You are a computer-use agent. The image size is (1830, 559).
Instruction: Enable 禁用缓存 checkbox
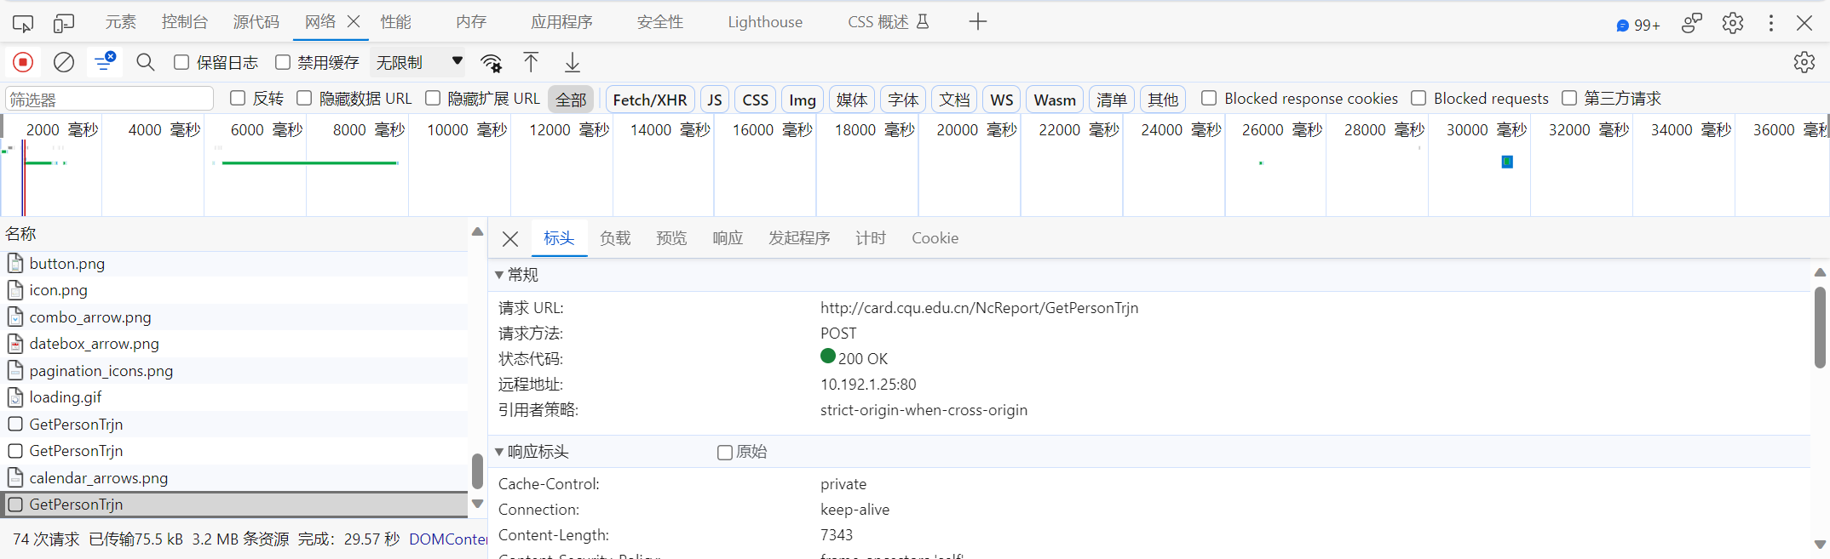tap(283, 62)
